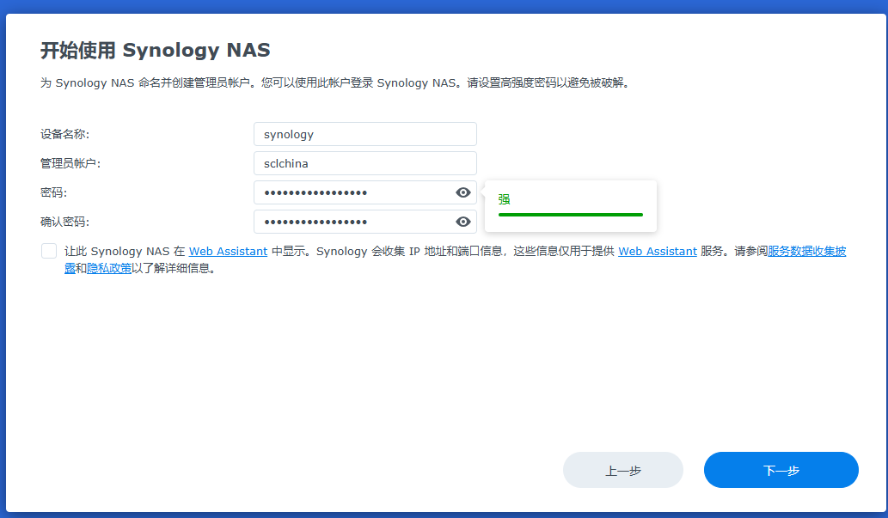This screenshot has width=888, height=518.
Task: Open the first Web Assistant link
Action: tap(228, 252)
